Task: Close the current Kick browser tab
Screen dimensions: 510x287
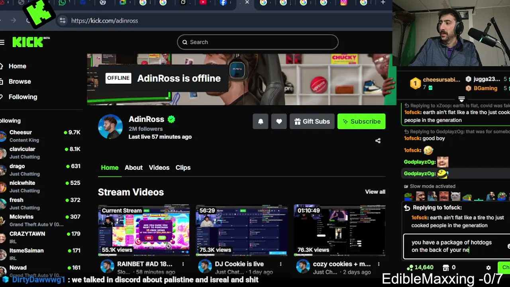Action: [247, 3]
